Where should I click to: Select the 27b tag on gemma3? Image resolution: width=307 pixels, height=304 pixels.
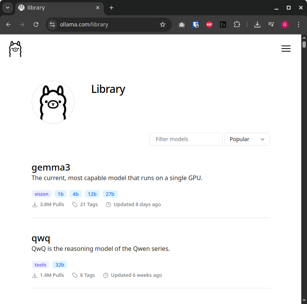[x=110, y=194]
